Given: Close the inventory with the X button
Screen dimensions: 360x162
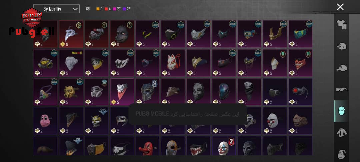Looking at the screenshot, I should tap(340, 7).
